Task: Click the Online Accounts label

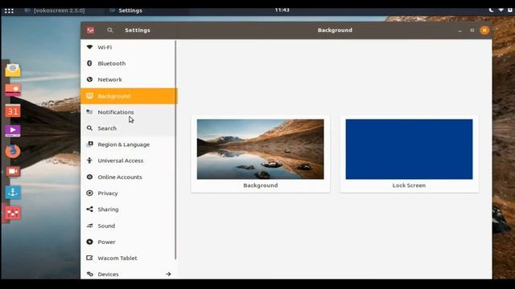Action: tap(120, 177)
